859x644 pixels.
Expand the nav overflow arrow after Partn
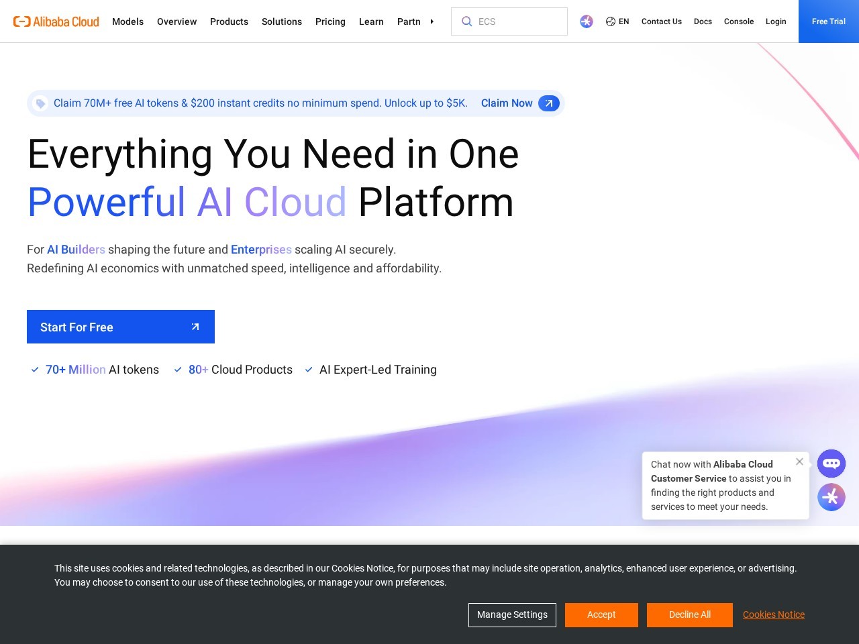[x=432, y=21]
